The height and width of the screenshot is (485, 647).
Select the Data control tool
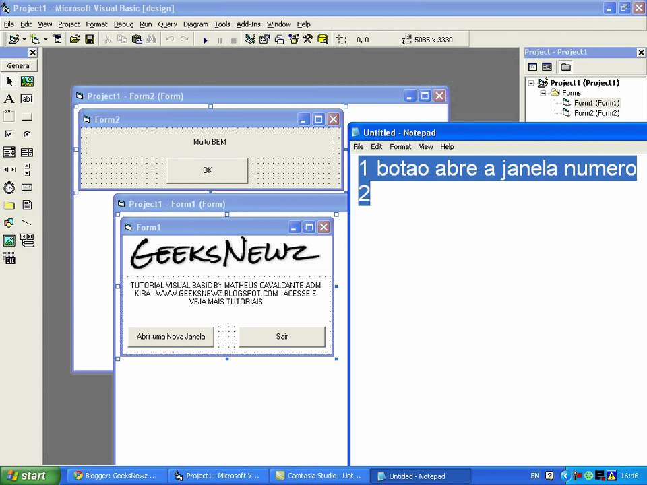coord(27,240)
